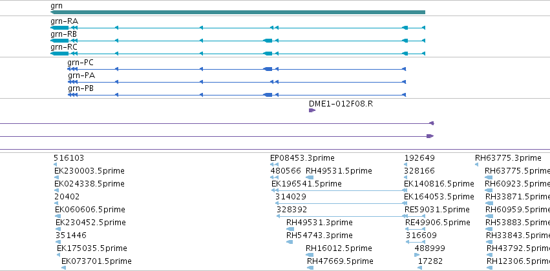Select EST label 516103
The image size is (550, 271).
click(x=69, y=158)
